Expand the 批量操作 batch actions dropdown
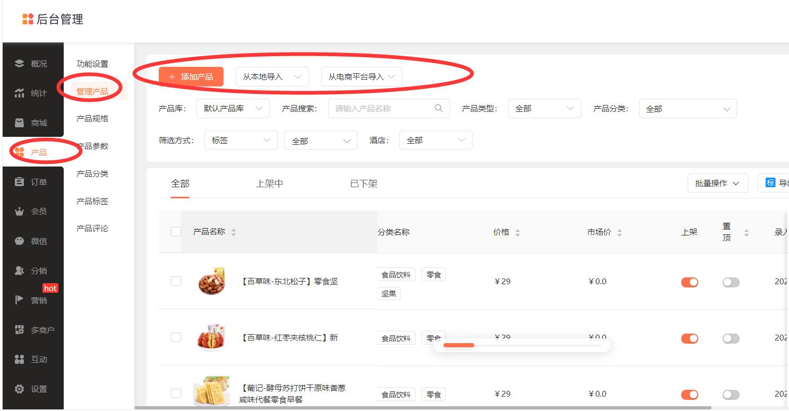The height and width of the screenshot is (411, 789). click(x=718, y=182)
